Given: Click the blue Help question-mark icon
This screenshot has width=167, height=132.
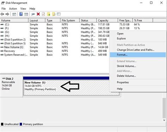Looking at the screenshot, I should click(21, 14).
